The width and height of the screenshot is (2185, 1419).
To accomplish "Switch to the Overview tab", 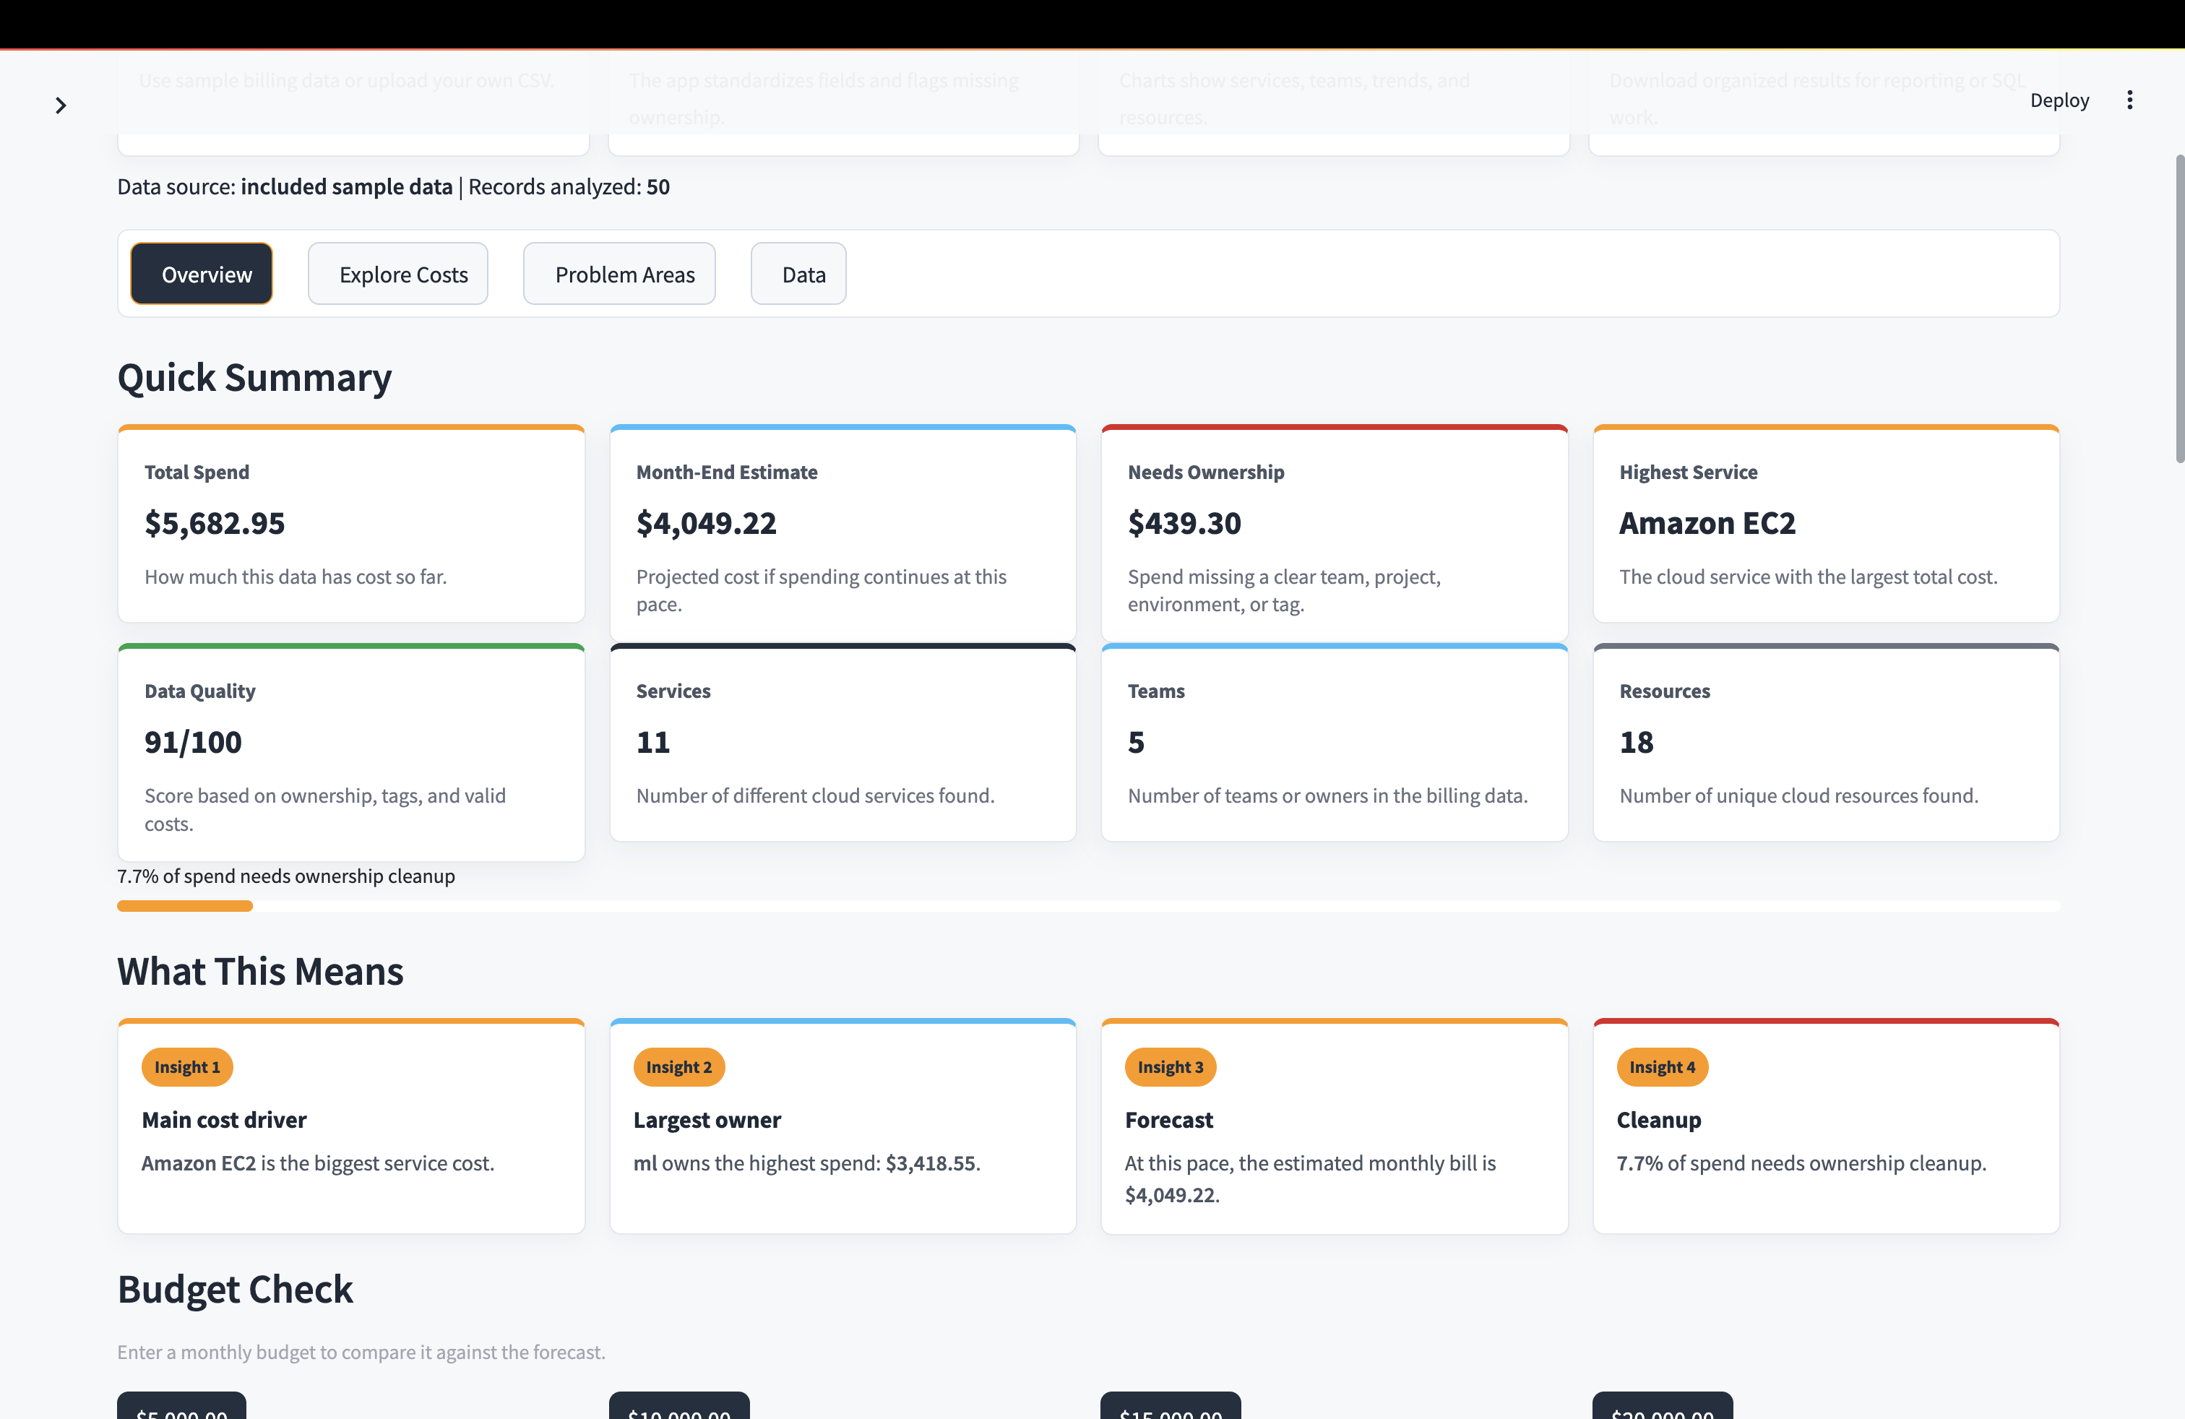I will click(x=201, y=274).
